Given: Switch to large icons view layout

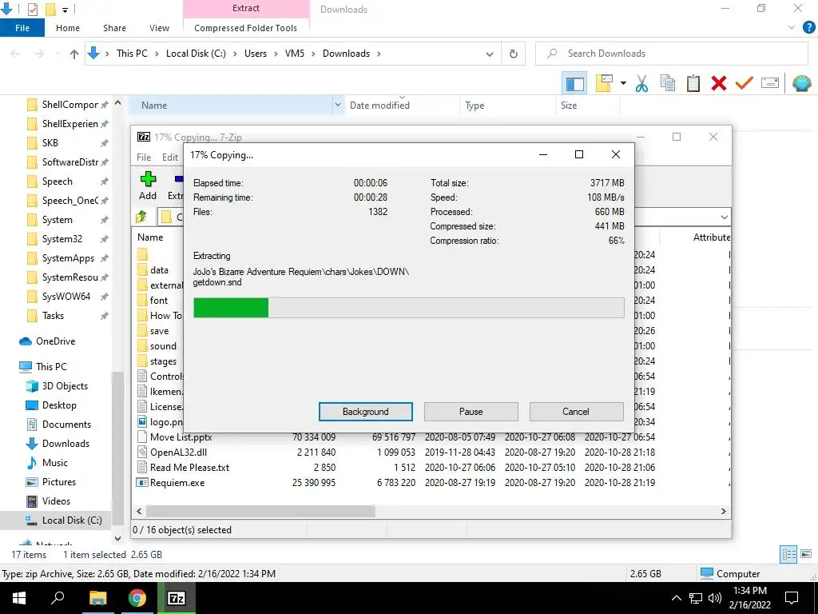Looking at the screenshot, I should pos(806,554).
